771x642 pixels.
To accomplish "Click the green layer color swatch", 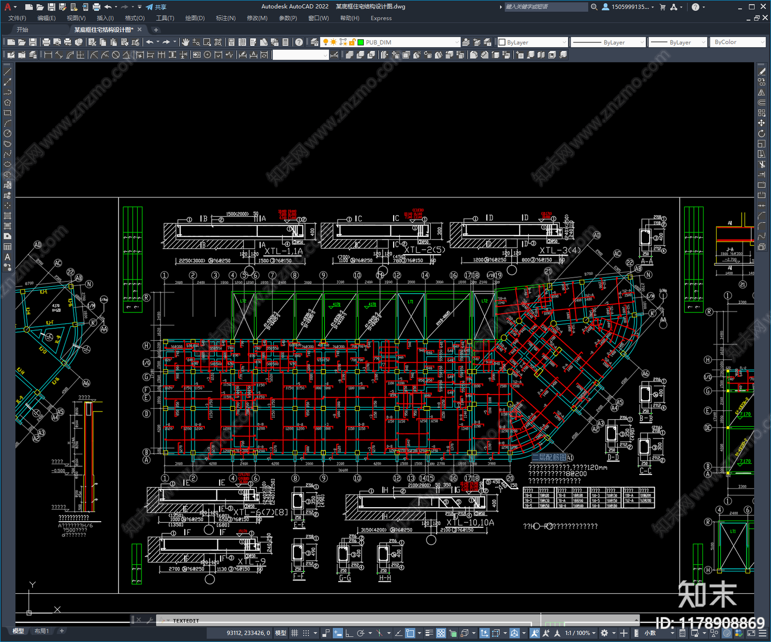I will pos(360,42).
